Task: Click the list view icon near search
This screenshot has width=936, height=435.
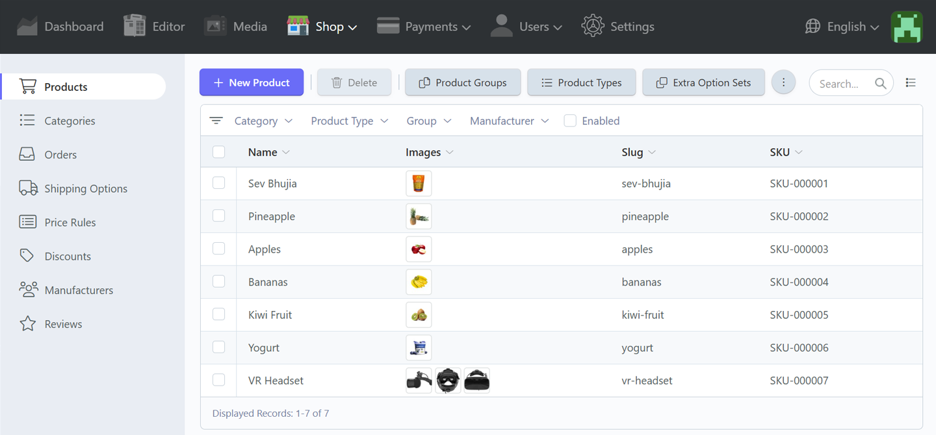Action: point(911,82)
